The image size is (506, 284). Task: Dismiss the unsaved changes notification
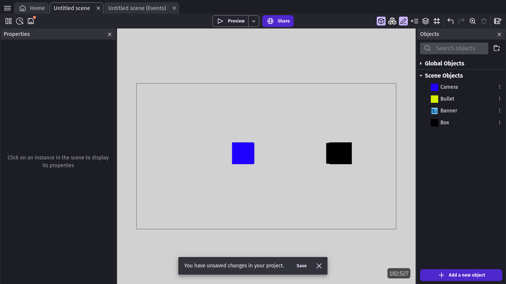click(x=319, y=266)
